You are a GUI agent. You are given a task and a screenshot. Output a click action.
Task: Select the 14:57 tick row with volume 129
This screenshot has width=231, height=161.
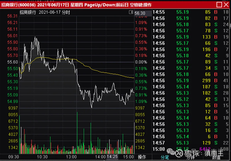pyautogui.click(x=191, y=143)
